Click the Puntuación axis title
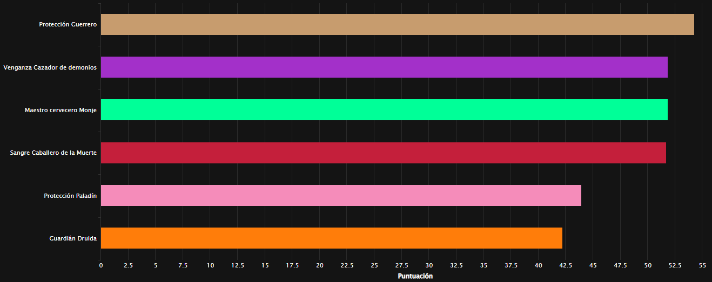 tap(415, 276)
